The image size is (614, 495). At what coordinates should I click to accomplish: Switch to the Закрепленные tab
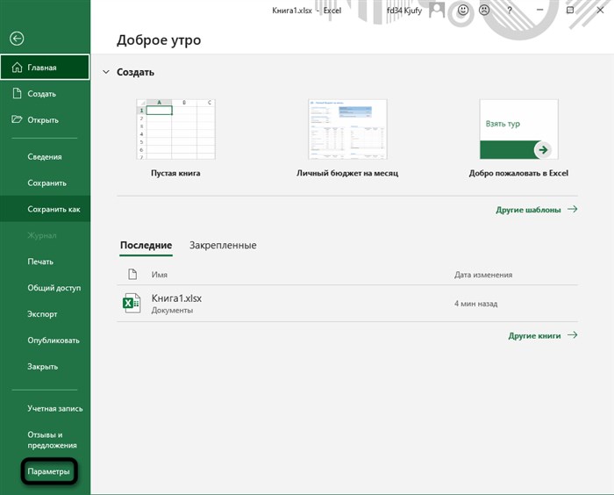pyautogui.click(x=223, y=246)
